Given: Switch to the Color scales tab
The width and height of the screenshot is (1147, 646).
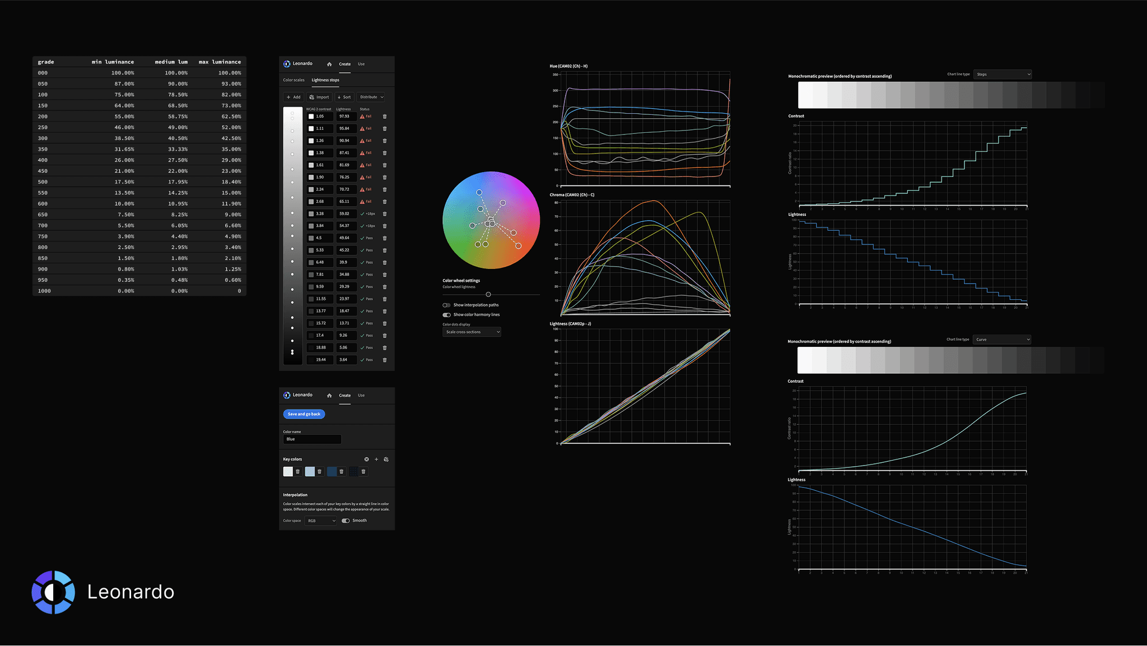Looking at the screenshot, I should click(x=294, y=80).
